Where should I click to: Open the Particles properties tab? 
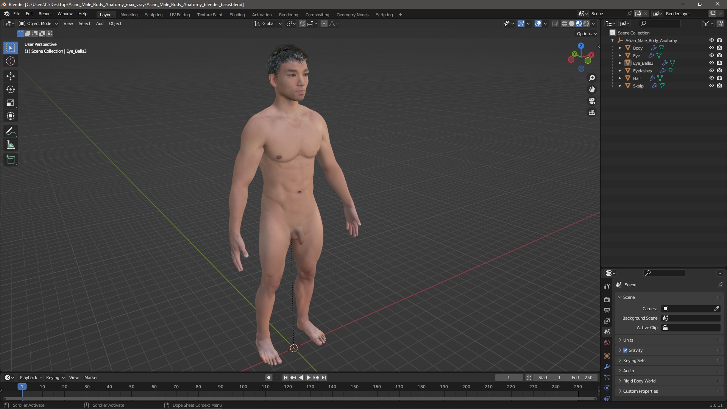607,377
